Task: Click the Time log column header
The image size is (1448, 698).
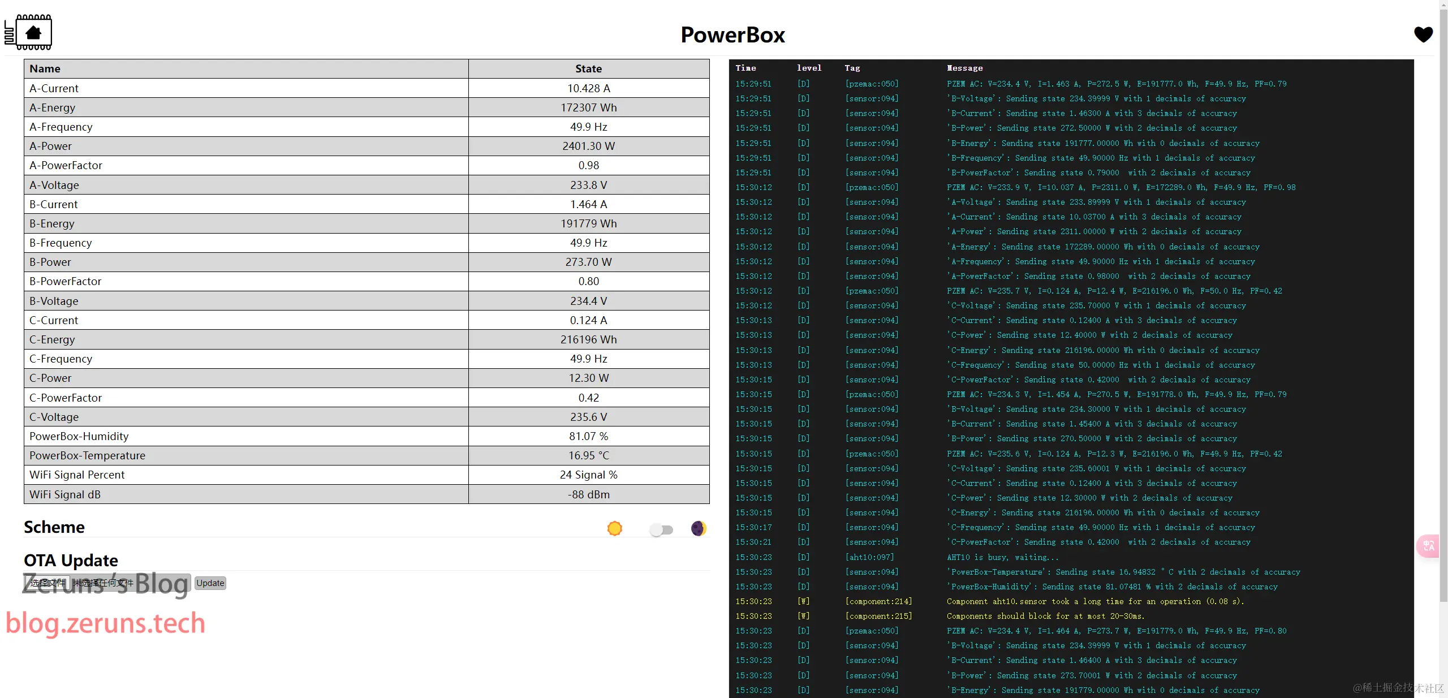Action: tap(745, 68)
